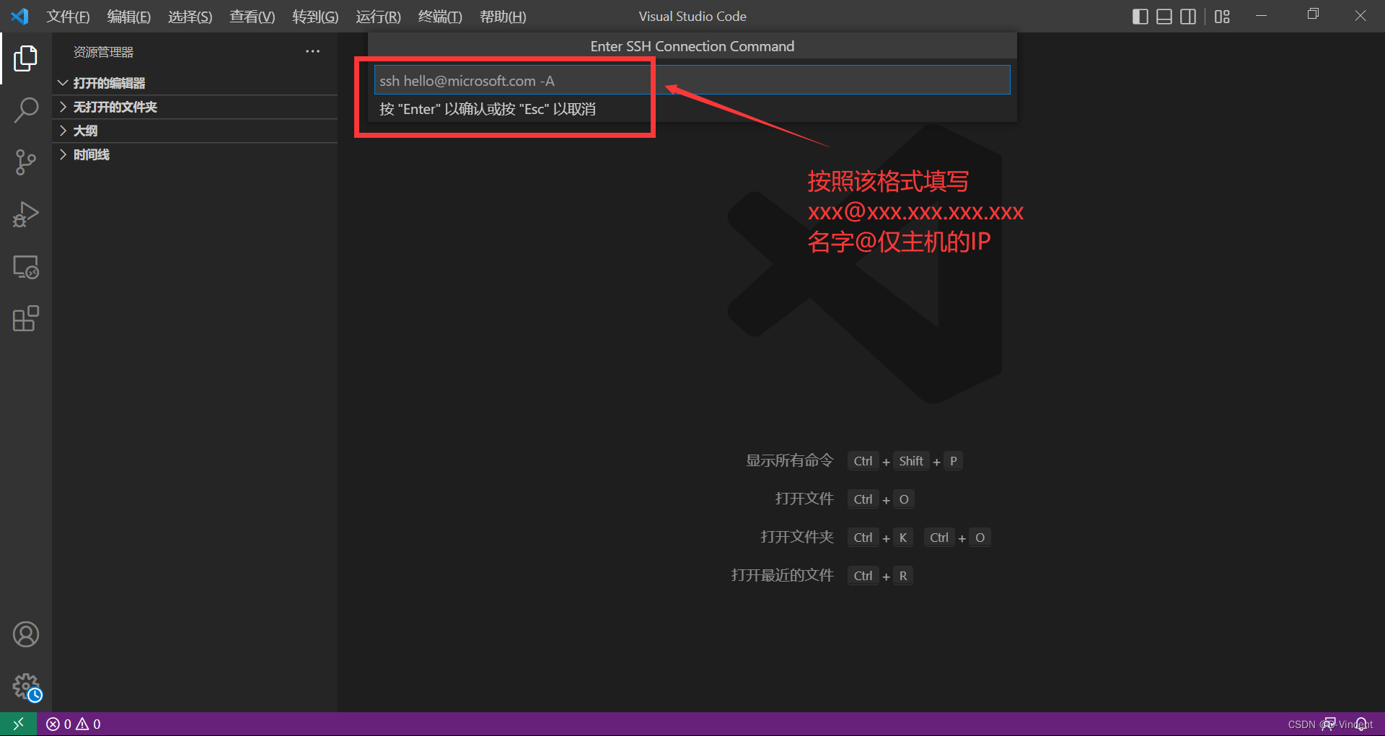Open the 帮助(H) menu

[503, 16]
